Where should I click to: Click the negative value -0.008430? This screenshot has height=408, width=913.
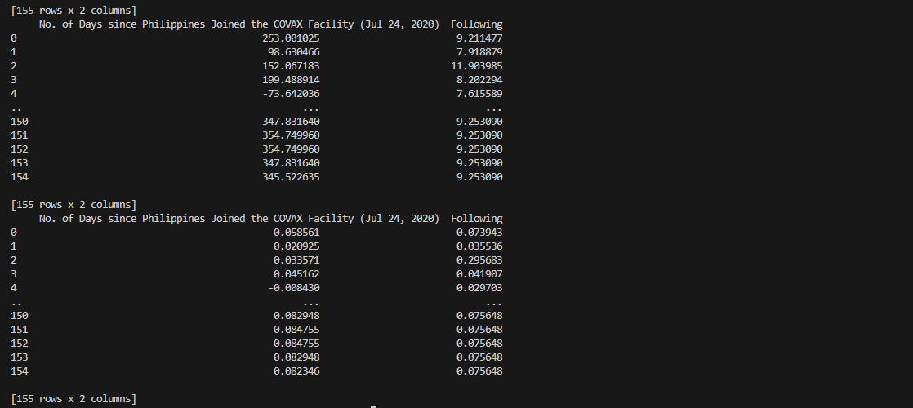pos(293,288)
